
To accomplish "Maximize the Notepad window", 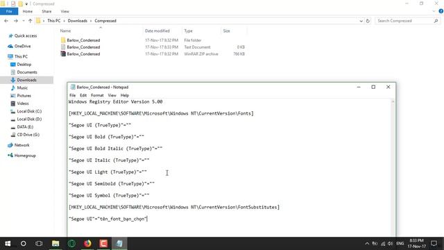I will (x=373, y=87).
